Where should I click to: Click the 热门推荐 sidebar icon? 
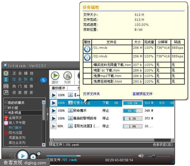6,86
